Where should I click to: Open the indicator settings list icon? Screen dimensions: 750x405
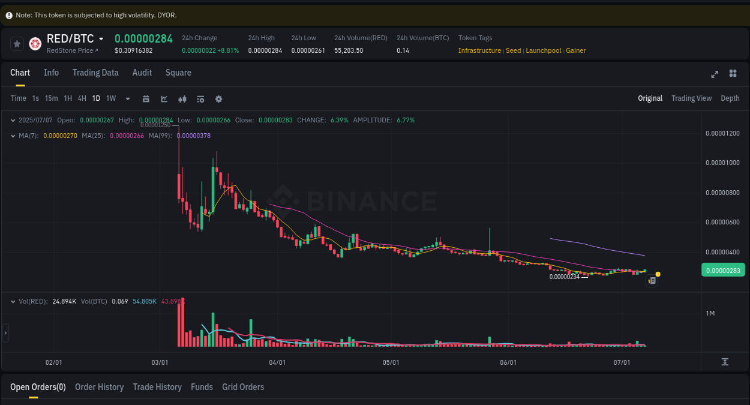point(200,98)
